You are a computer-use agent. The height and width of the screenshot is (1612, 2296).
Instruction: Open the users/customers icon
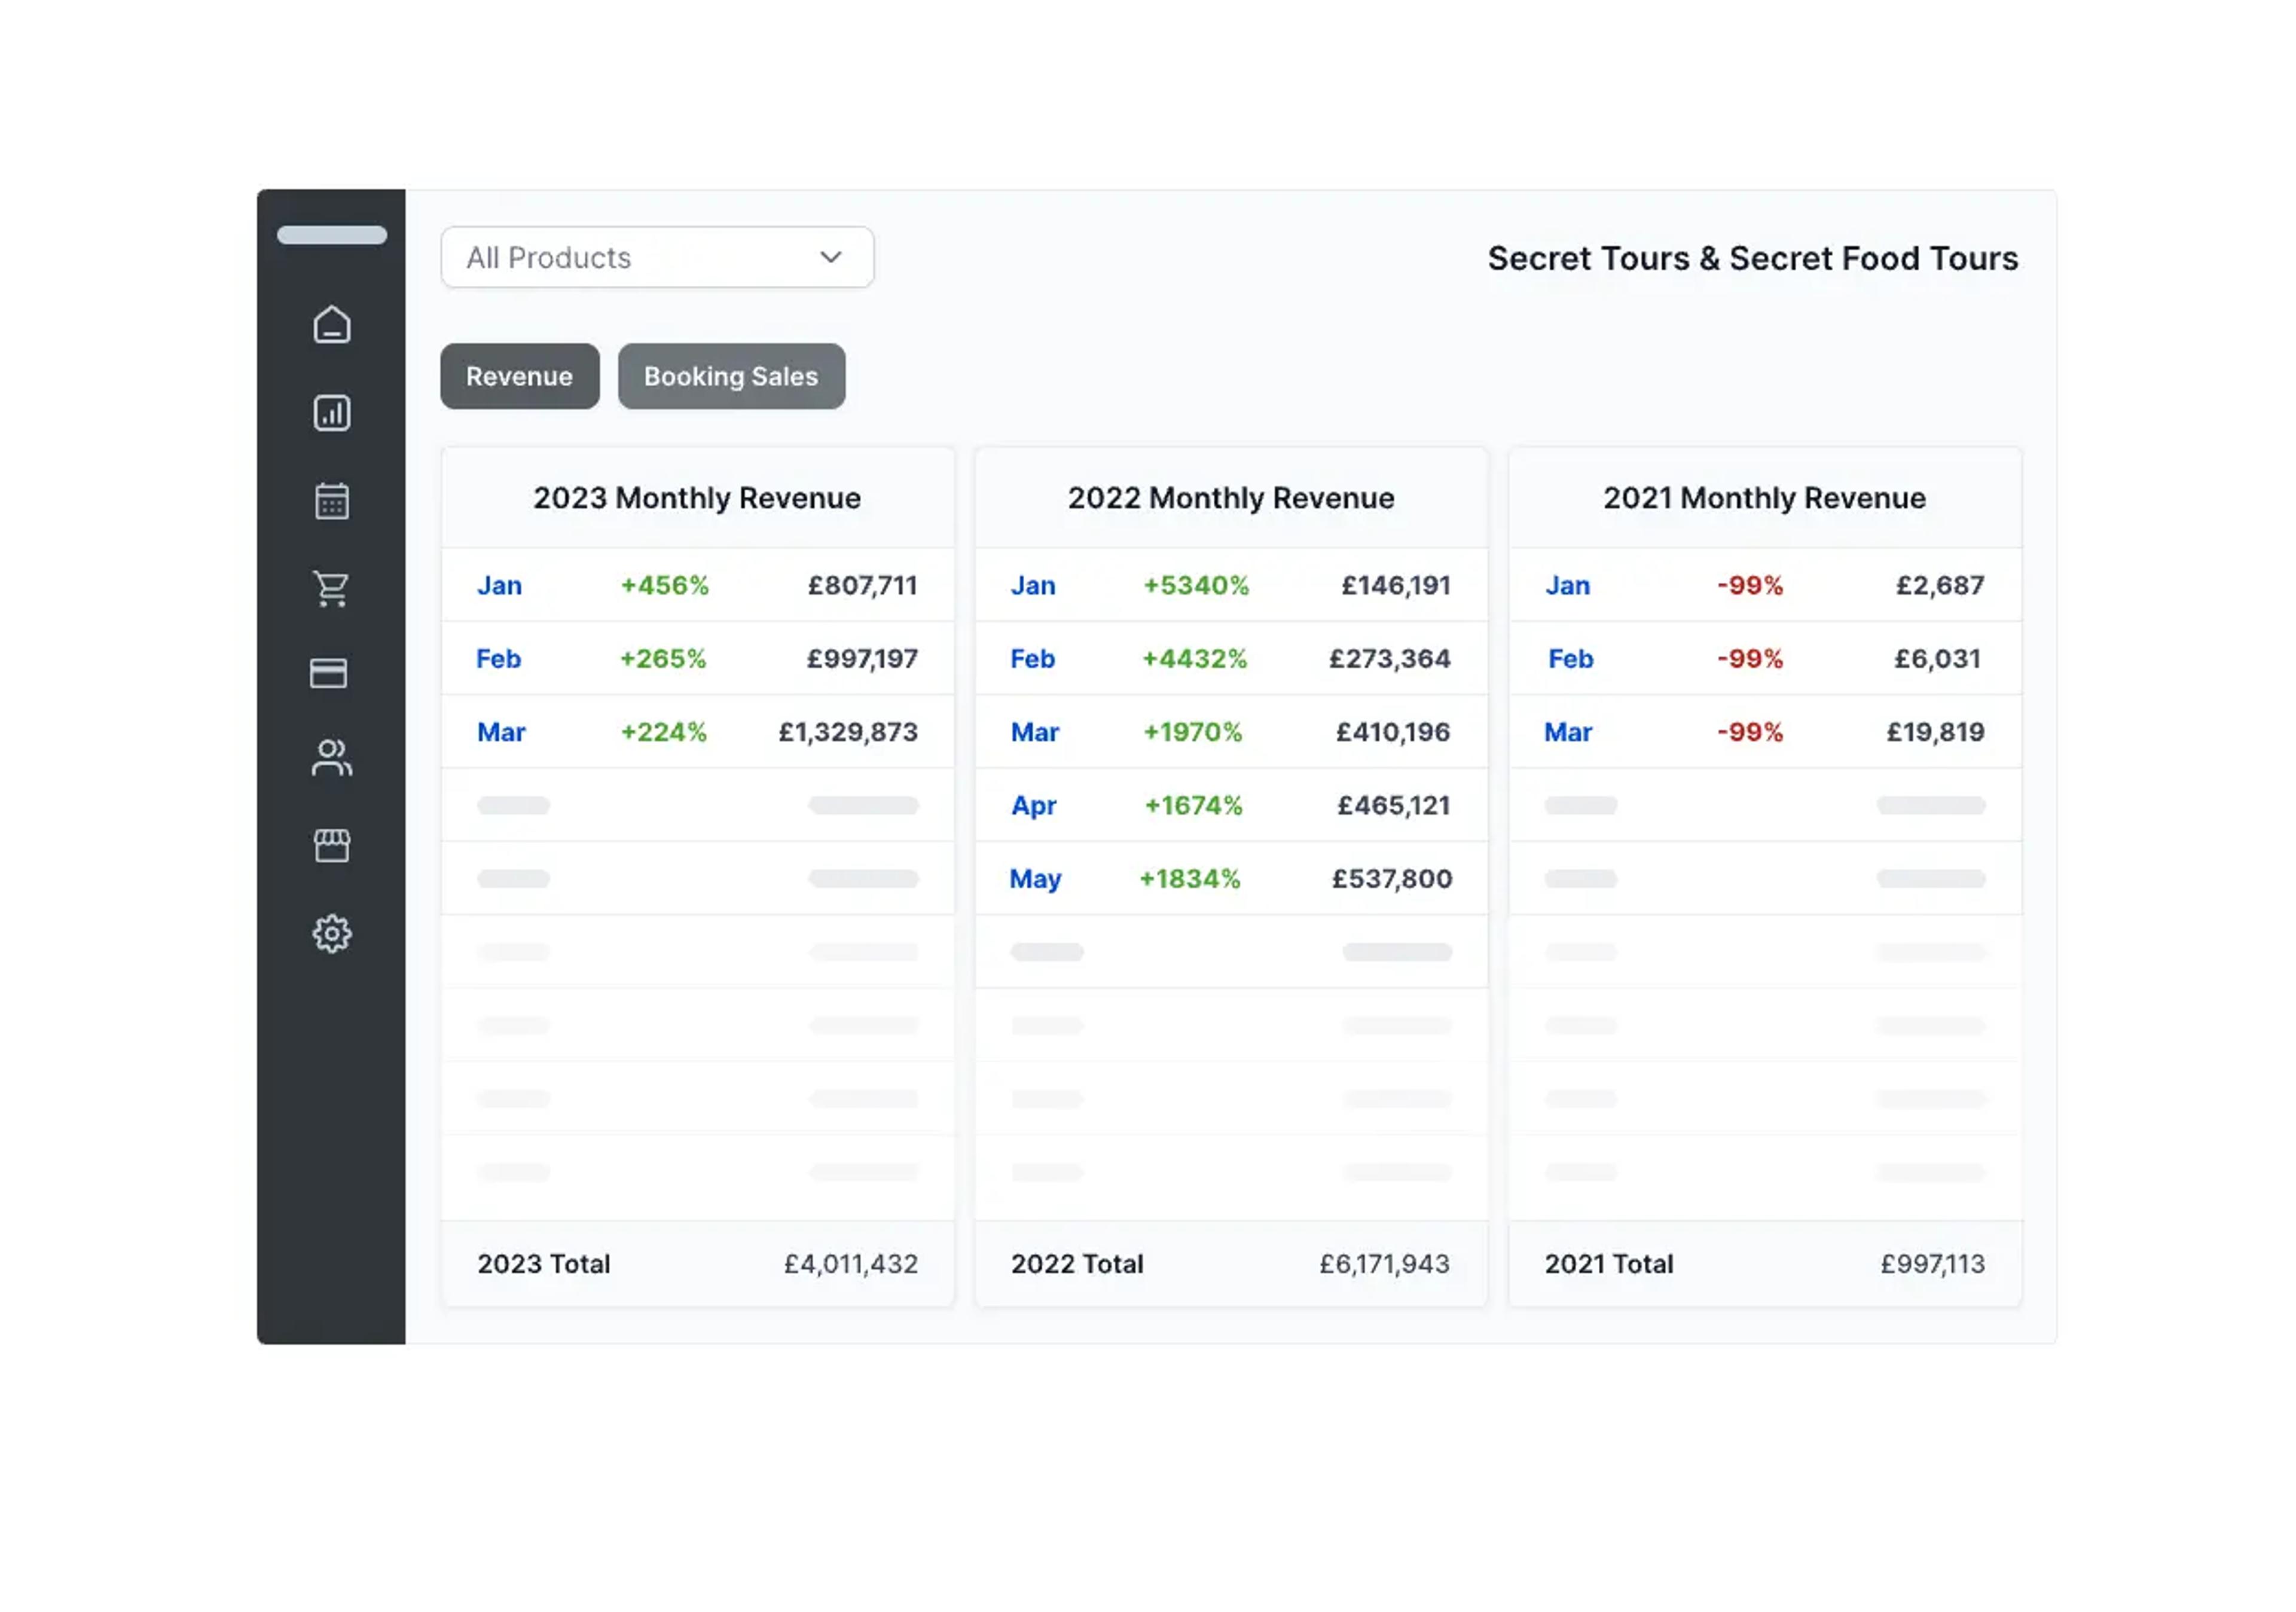pyautogui.click(x=331, y=758)
